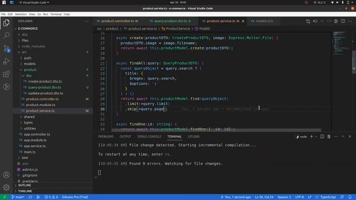Open the Extensions view
This screenshot has width=356, height=200.
6,74
